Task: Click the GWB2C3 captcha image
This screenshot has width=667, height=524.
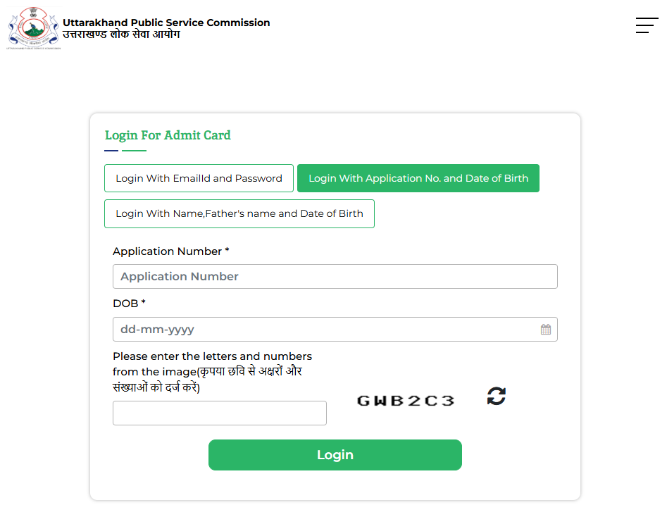Action: (x=406, y=401)
